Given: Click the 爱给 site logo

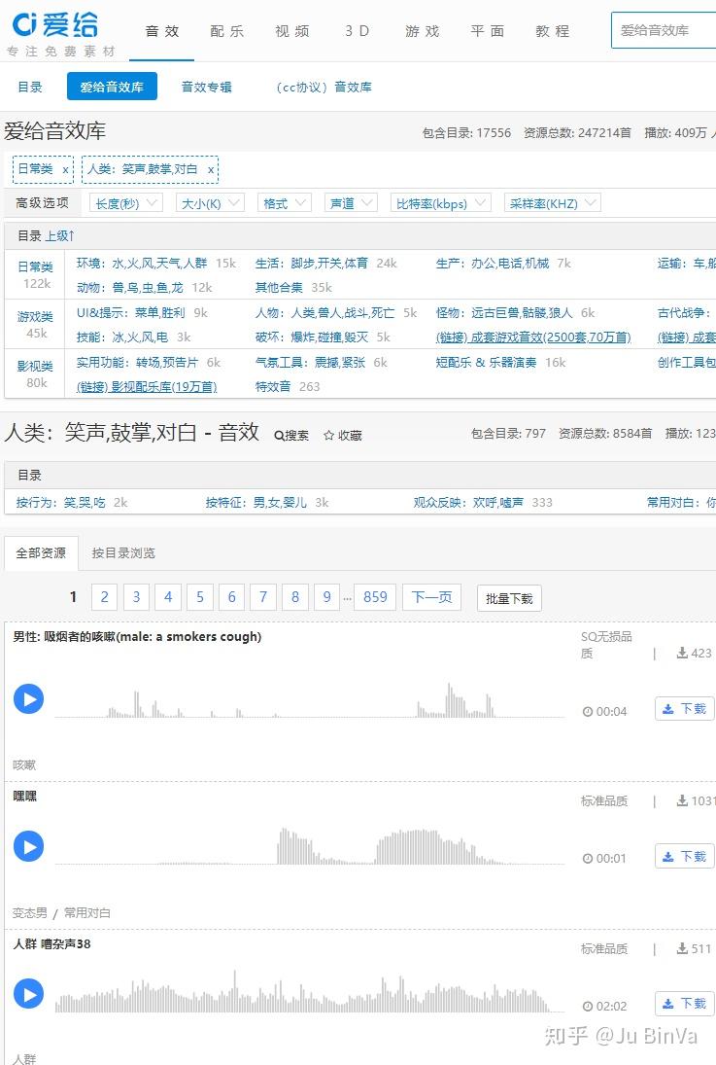Looking at the screenshot, I should 55,25.
